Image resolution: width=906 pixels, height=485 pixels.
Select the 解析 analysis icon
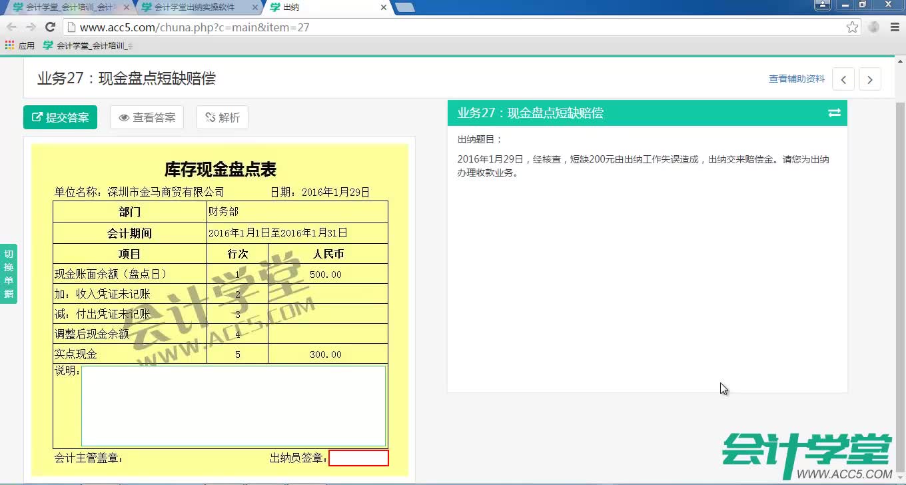click(209, 117)
